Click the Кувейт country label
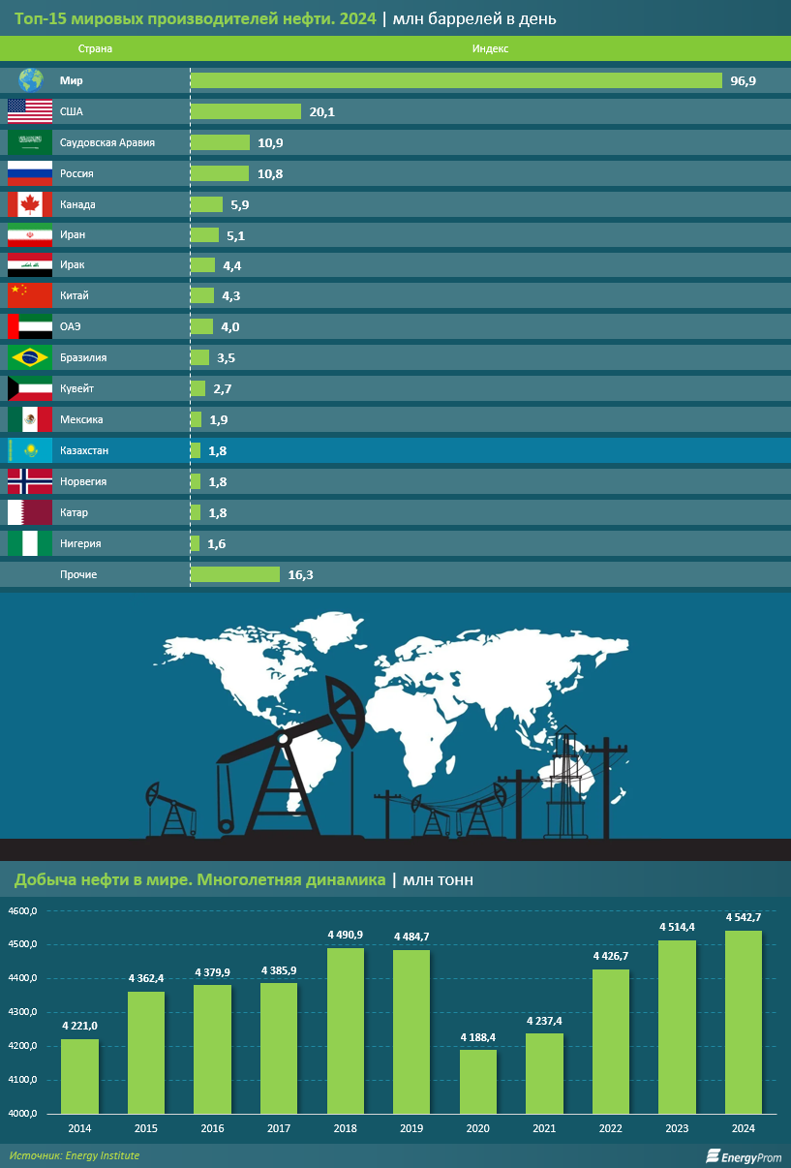The height and width of the screenshot is (1168, 791). (x=77, y=388)
